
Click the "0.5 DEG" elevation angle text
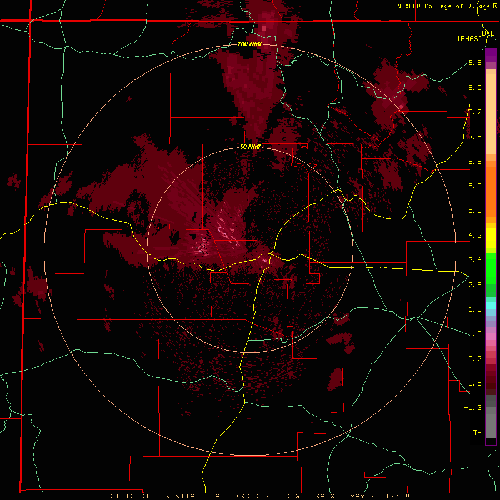283,496
